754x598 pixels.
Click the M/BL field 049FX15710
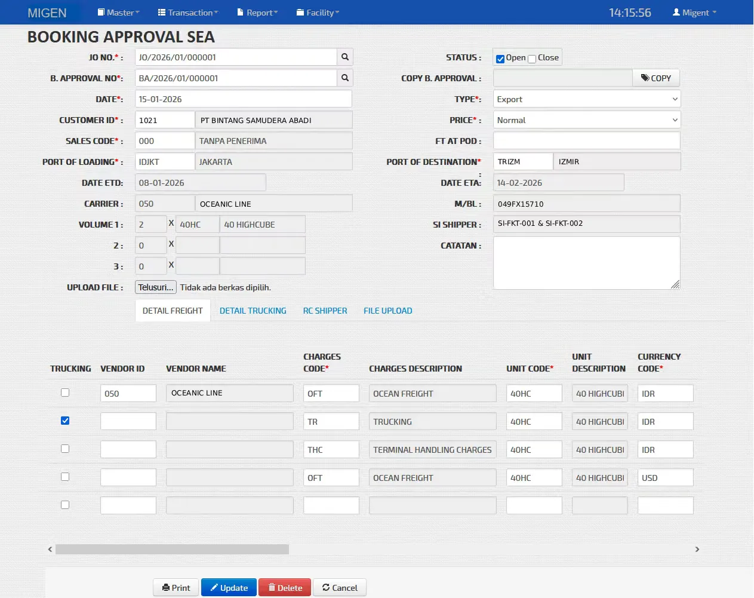pyautogui.click(x=587, y=204)
